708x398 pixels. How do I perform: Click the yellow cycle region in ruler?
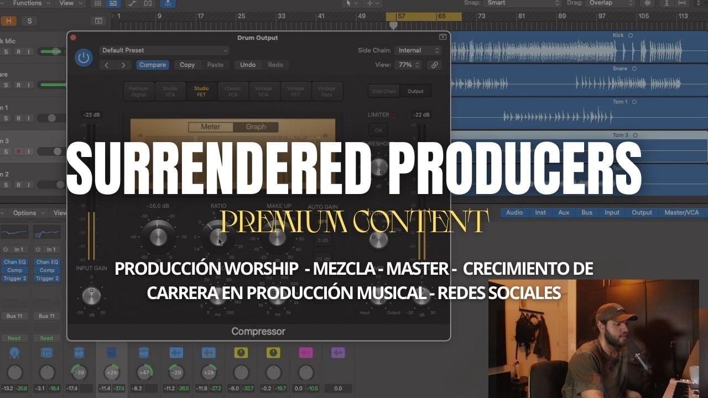click(424, 17)
